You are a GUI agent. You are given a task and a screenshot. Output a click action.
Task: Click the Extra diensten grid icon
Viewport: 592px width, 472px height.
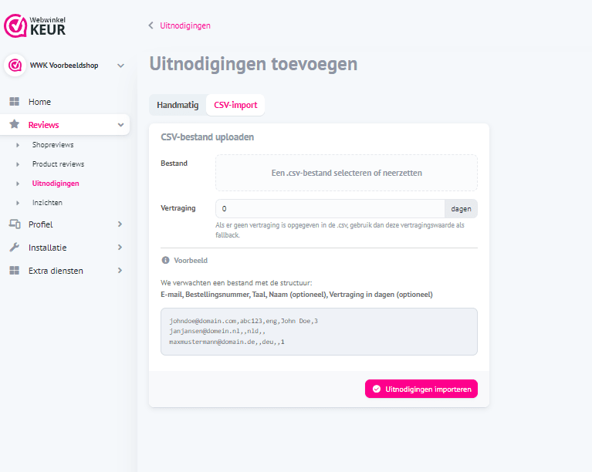(14, 271)
